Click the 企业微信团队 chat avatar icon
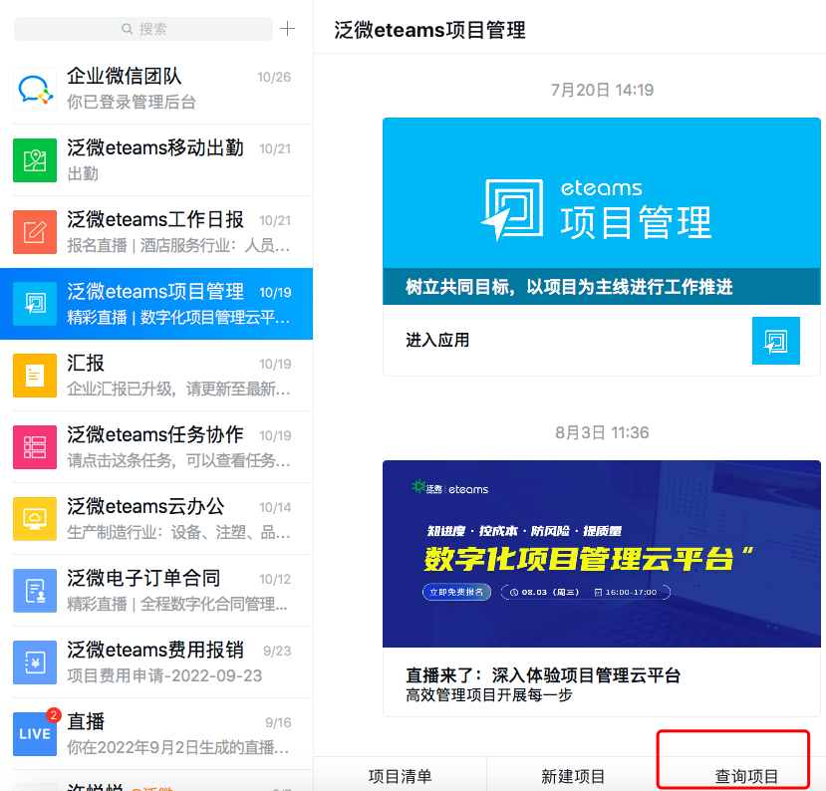The image size is (826, 791). 35,88
